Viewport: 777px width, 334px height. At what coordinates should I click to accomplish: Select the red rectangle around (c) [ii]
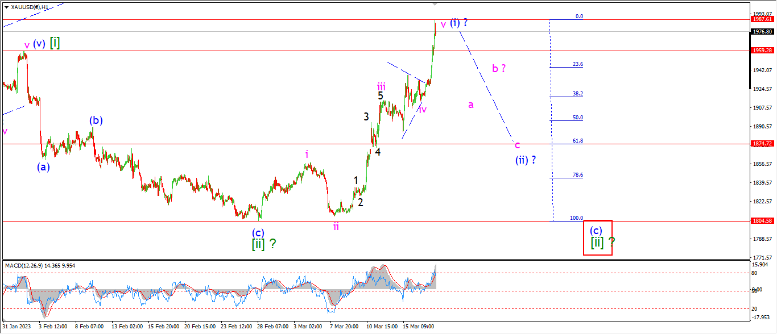pyautogui.click(x=598, y=237)
